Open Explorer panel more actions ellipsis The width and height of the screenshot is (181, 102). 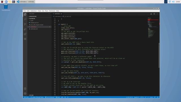click(x=49, y=14)
